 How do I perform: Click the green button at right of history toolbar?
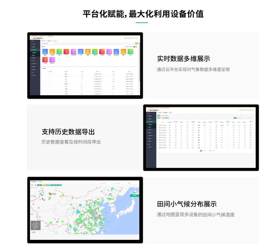(x=235, y=118)
